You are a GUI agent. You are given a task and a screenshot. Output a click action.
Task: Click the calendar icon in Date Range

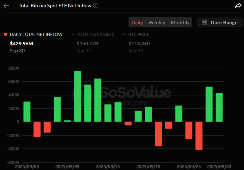pos(205,22)
